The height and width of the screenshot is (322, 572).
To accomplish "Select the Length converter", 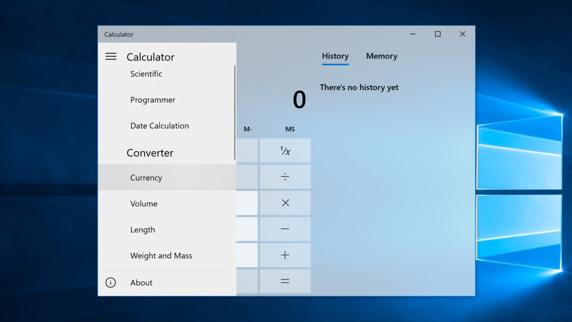I will pos(167,229).
